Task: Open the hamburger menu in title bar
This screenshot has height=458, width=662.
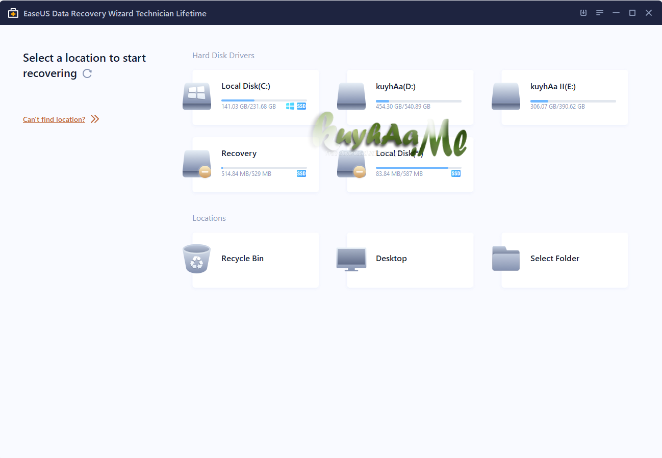Action: [600, 13]
